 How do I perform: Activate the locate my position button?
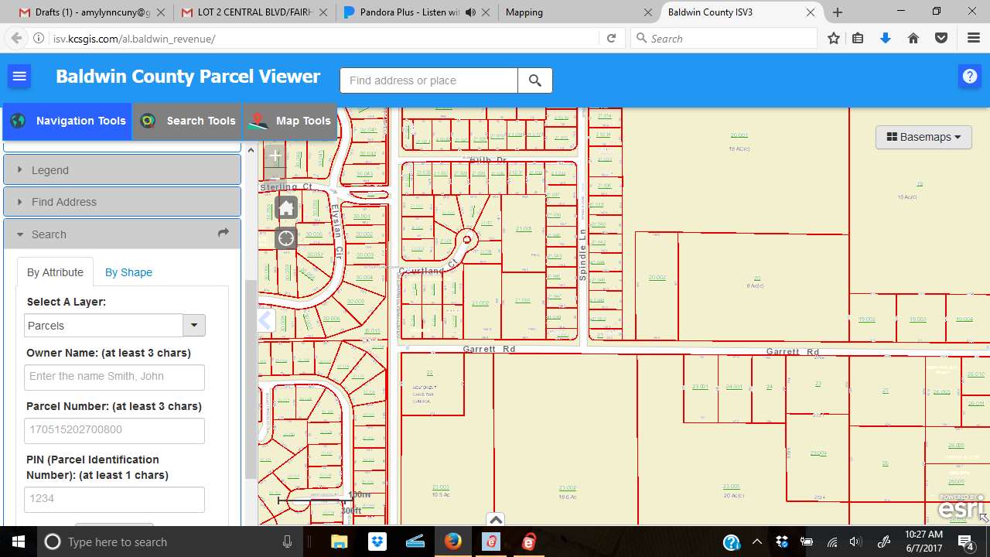click(x=286, y=238)
